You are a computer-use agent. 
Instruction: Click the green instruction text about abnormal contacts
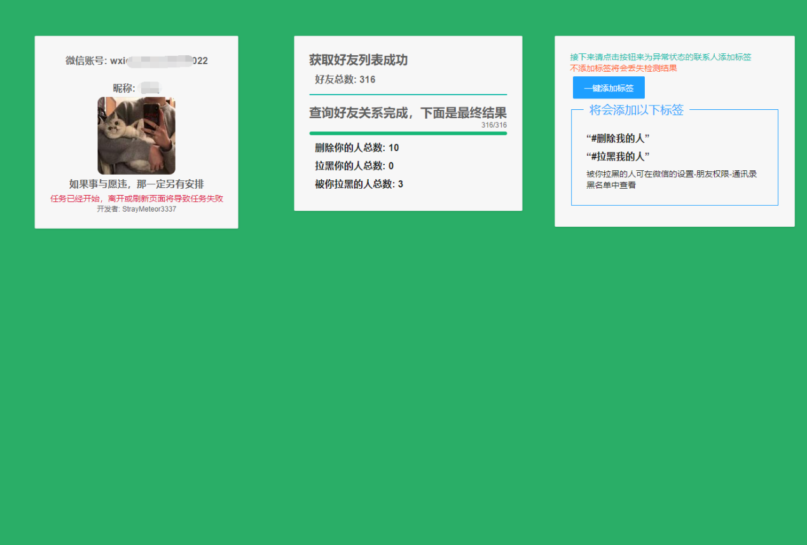[661, 56]
